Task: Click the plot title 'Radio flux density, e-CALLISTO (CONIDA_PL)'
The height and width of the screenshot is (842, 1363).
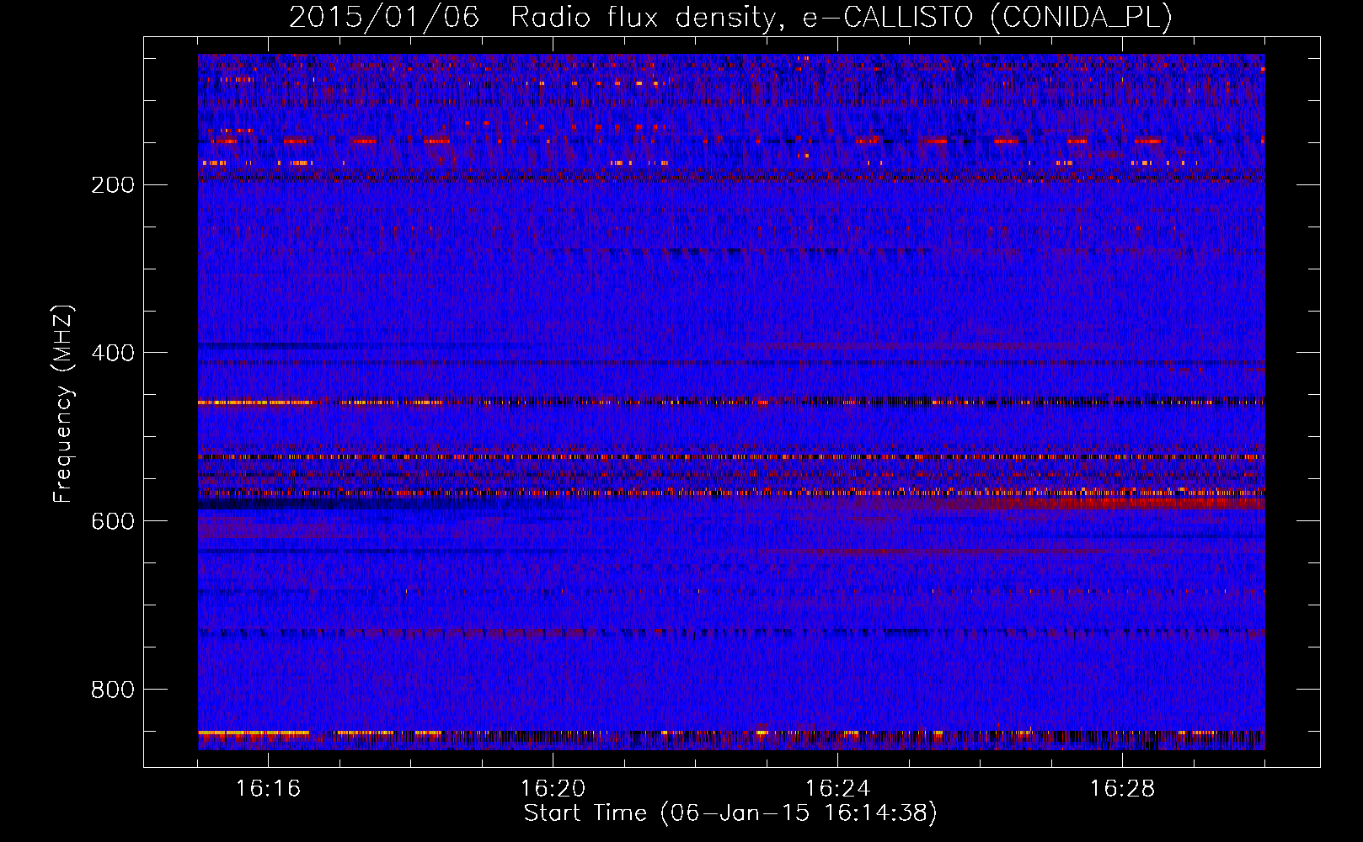Action: click(842, 17)
